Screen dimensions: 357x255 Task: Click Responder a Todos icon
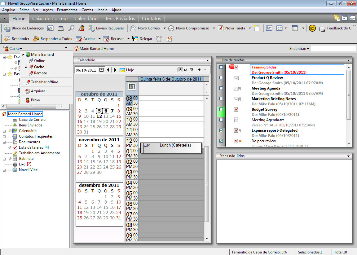36,39
